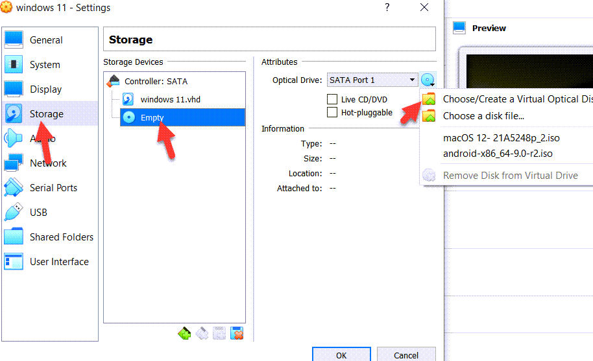This screenshot has height=361, width=593.
Task: Enable the Hot-pluggable checkbox
Action: [332, 112]
